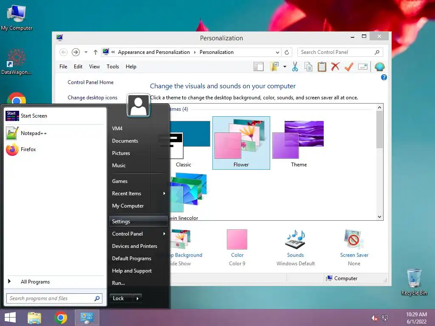Open the Tools menu

[x=113, y=67]
